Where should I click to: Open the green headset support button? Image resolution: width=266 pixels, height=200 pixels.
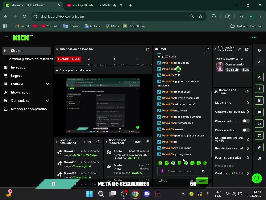pyautogui.click(x=257, y=178)
